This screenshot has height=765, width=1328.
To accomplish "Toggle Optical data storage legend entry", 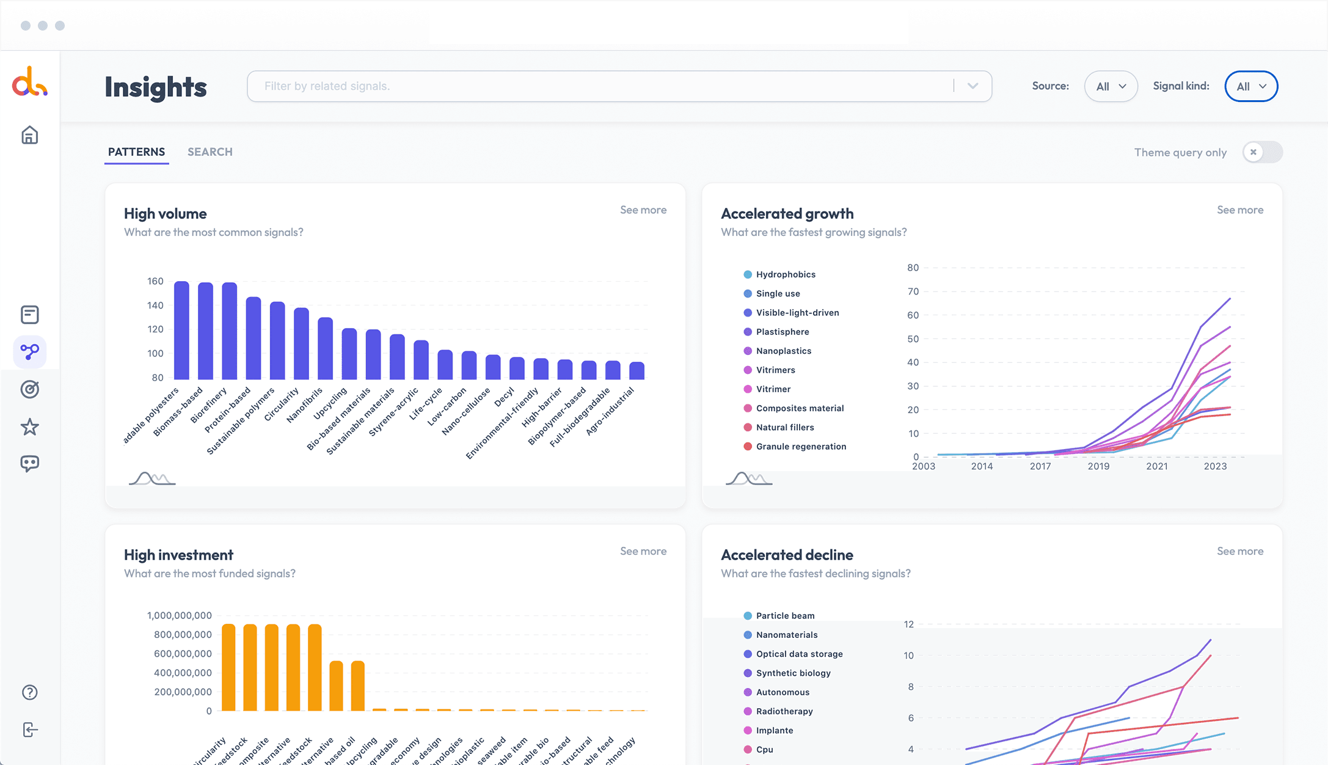I will (x=793, y=654).
